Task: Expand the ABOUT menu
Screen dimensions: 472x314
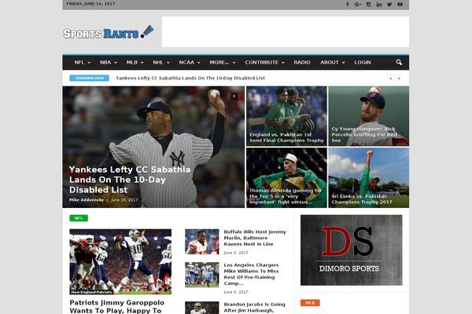Action: point(332,63)
